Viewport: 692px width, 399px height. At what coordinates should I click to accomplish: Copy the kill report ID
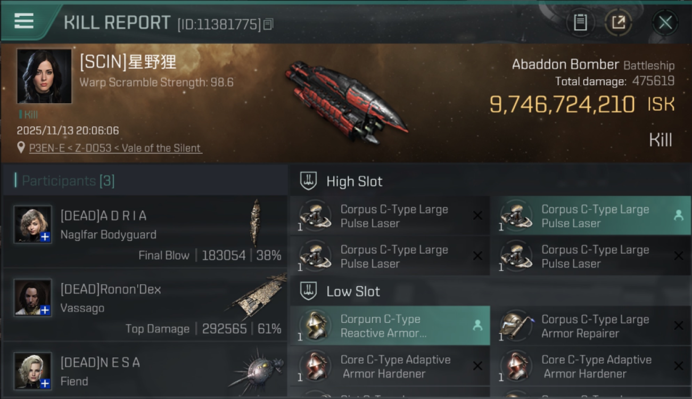pyautogui.click(x=268, y=24)
